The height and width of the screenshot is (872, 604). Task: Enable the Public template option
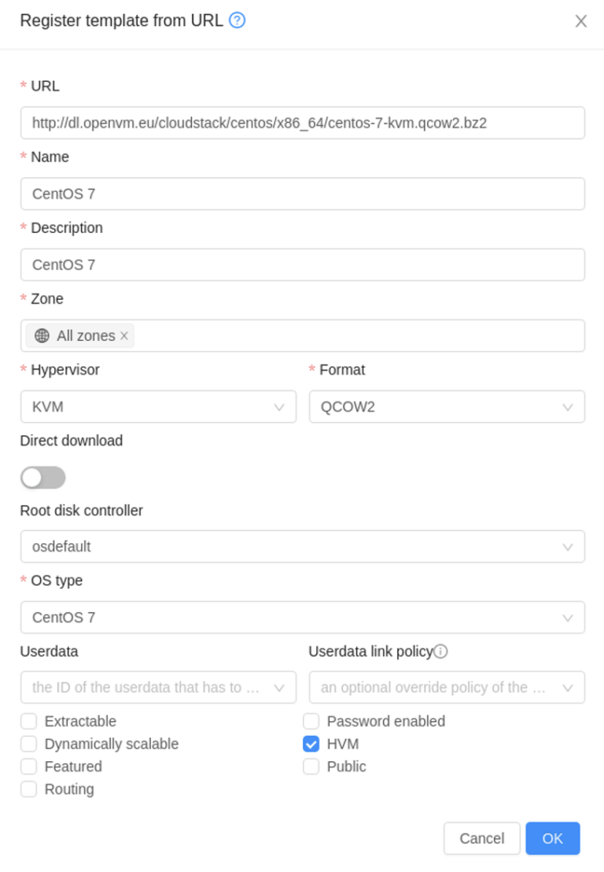point(311,766)
